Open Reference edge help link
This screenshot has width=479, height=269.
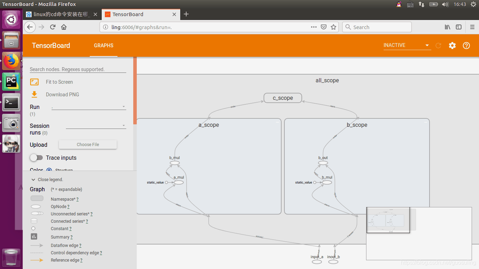81,260
